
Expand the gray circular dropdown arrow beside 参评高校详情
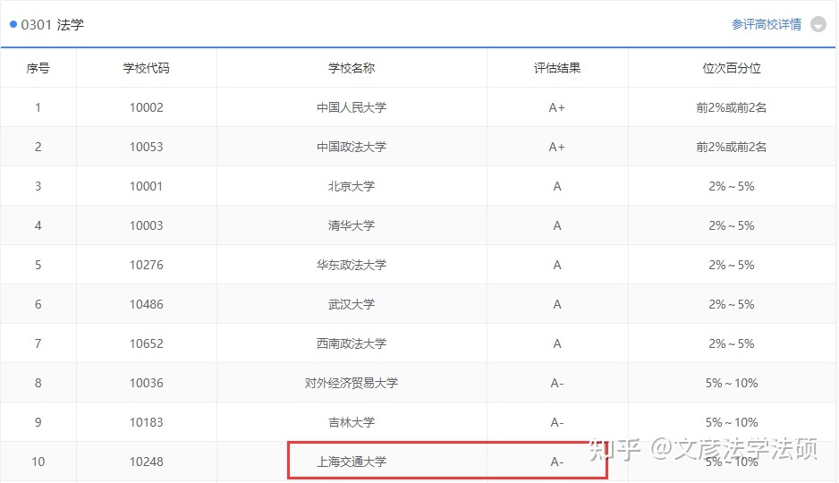(x=818, y=25)
